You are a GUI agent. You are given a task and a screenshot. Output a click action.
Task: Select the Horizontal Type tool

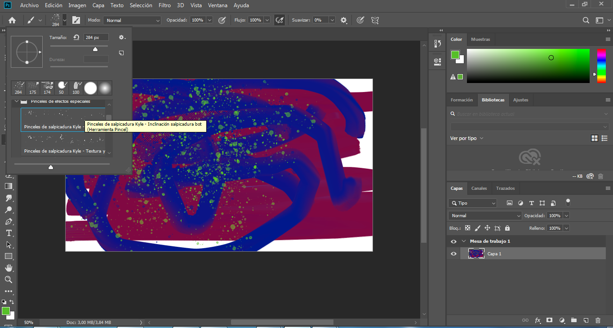[x=9, y=233]
